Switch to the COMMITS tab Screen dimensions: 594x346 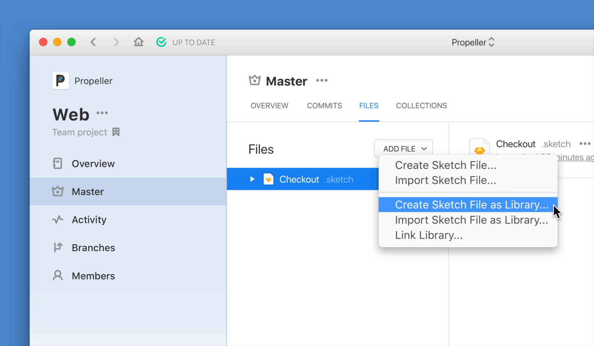coord(324,106)
